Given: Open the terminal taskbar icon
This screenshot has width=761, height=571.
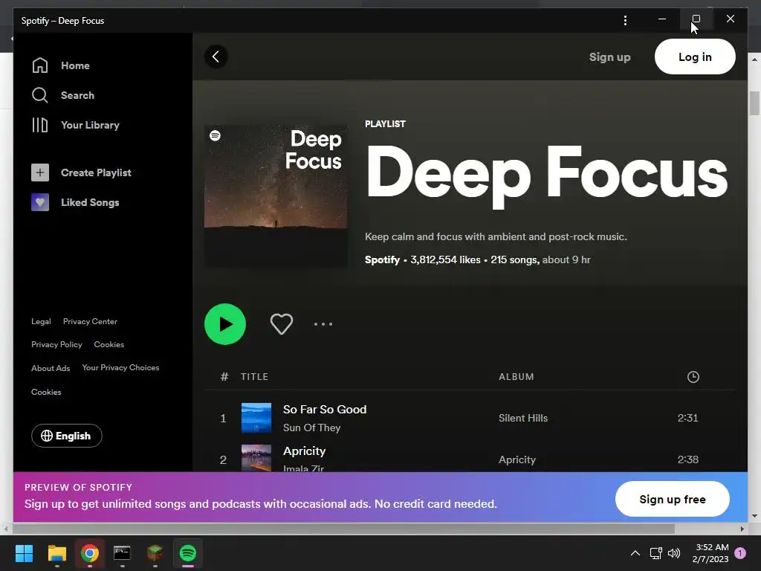Looking at the screenshot, I should pyautogui.click(x=122, y=553).
